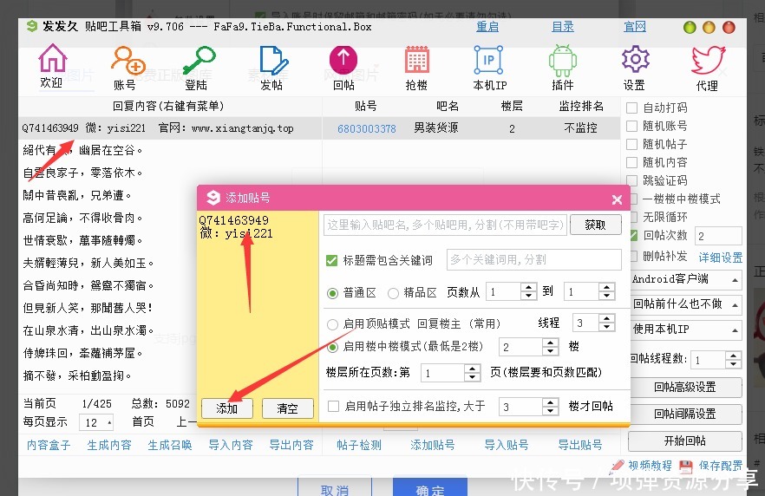This screenshot has height=496, width=765.
Task: Close the 添加贴号 dialog
Action: coord(617,199)
